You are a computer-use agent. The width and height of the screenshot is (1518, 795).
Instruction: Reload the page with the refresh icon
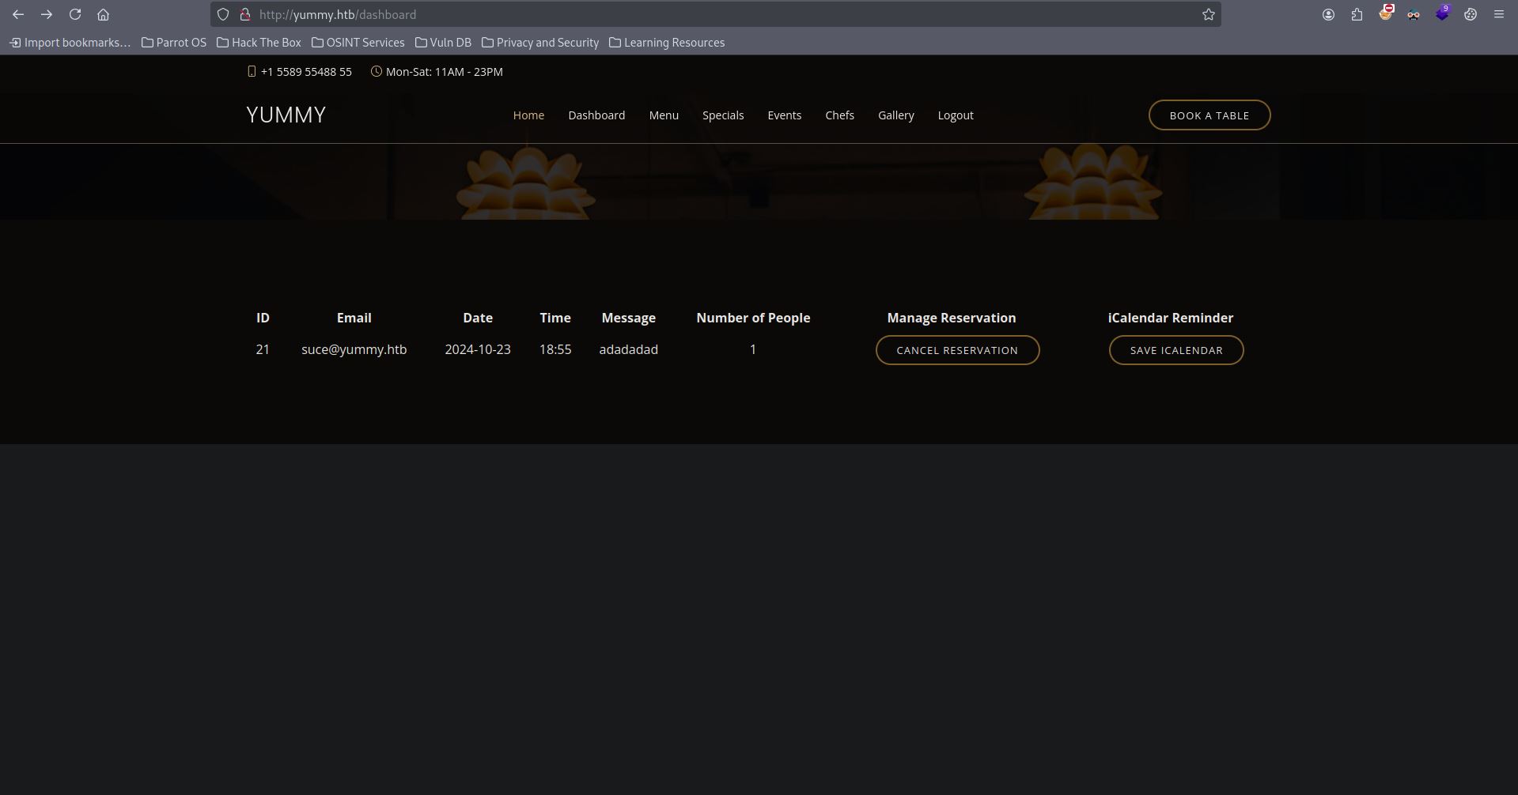(75, 14)
